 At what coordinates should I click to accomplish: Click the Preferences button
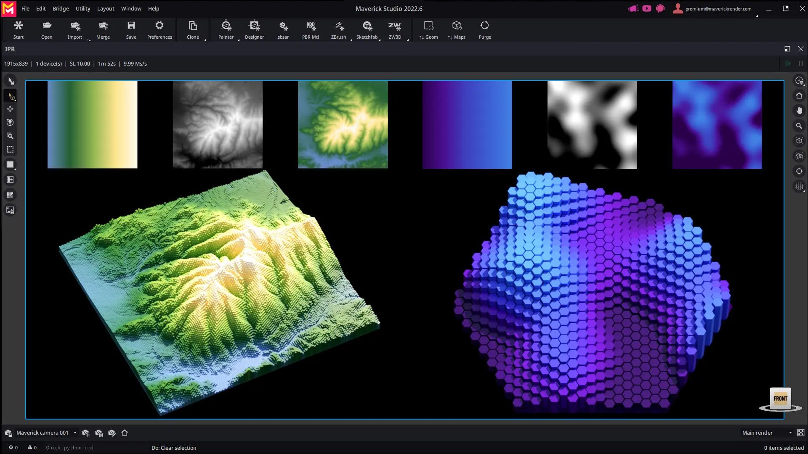(x=159, y=29)
